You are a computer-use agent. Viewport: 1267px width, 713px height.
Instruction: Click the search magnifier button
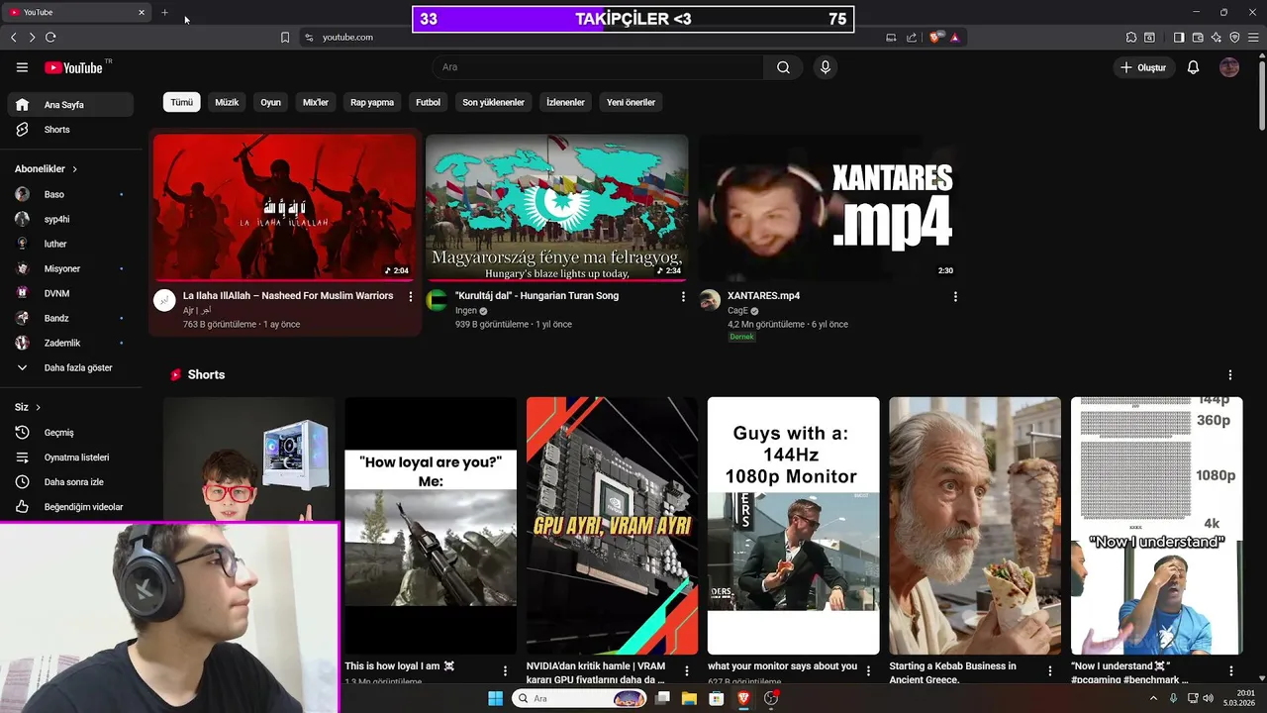(x=783, y=67)
